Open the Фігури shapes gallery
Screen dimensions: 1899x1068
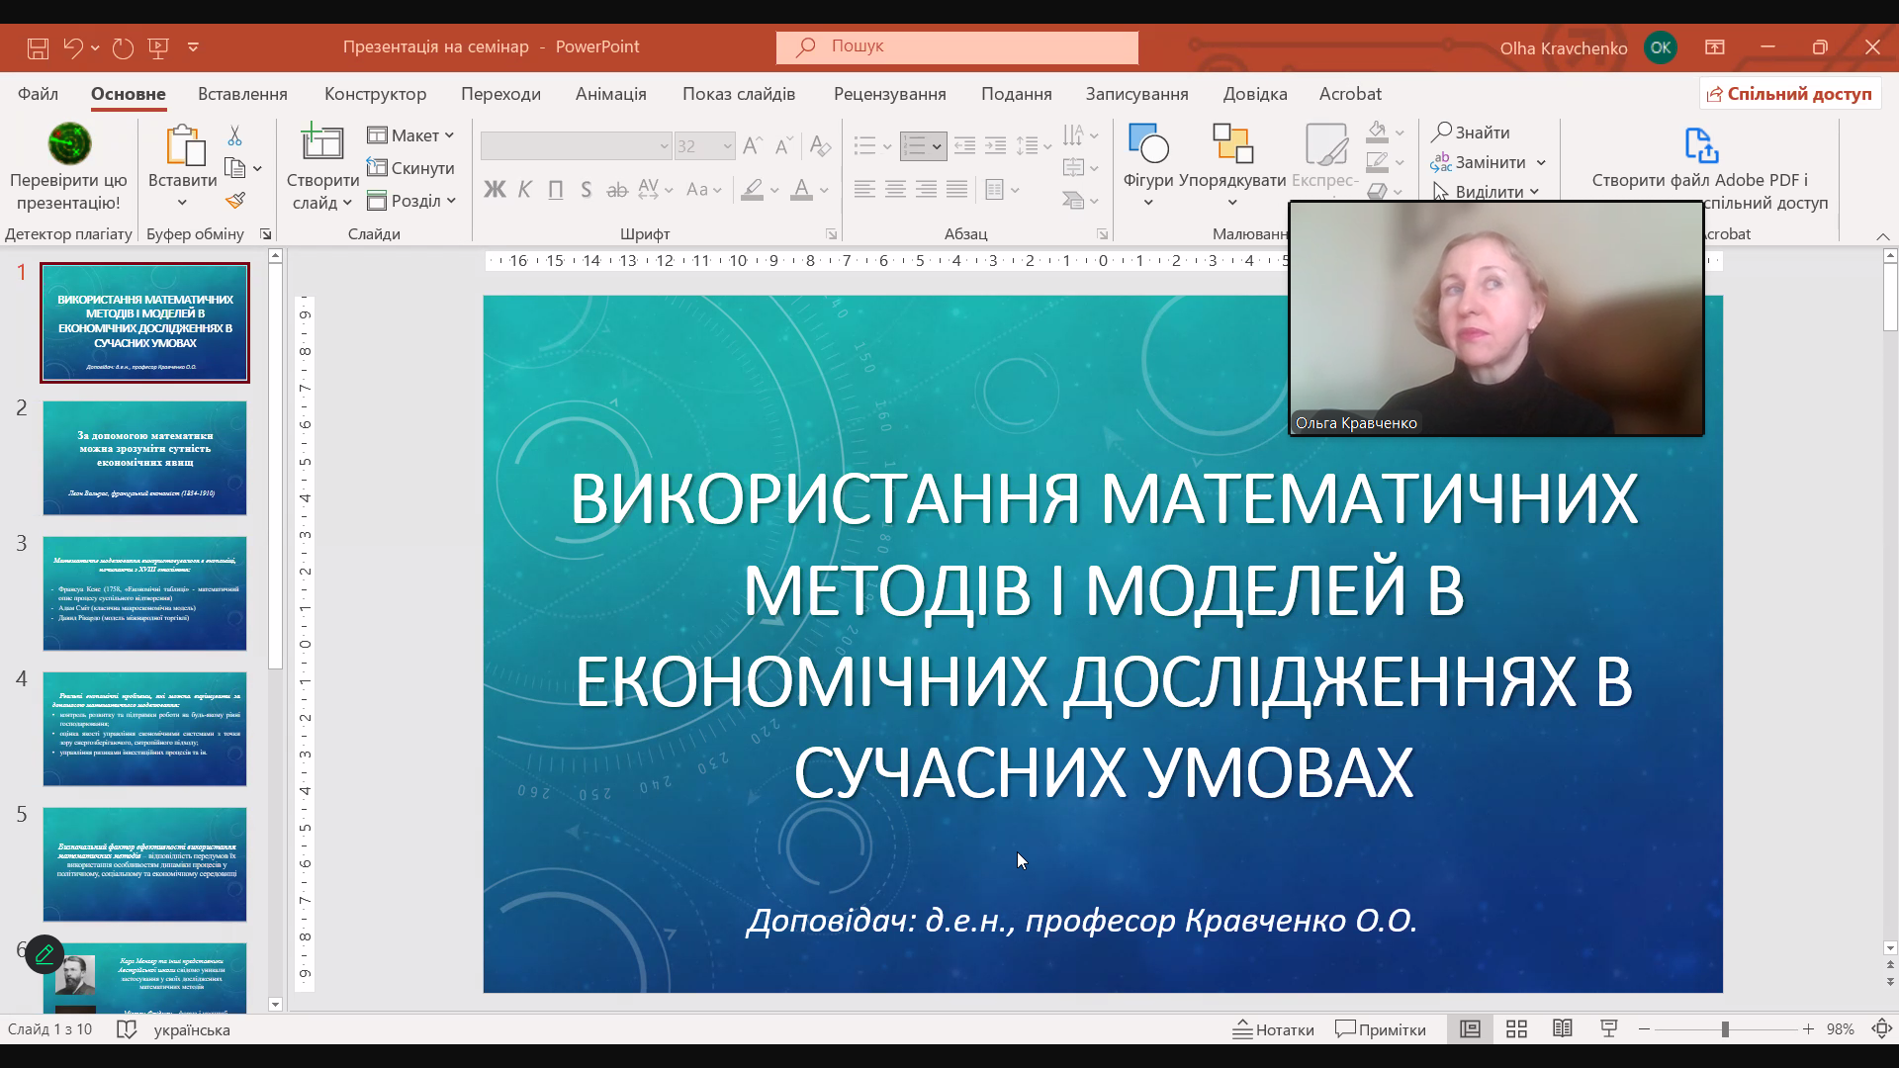(1147, 158)
